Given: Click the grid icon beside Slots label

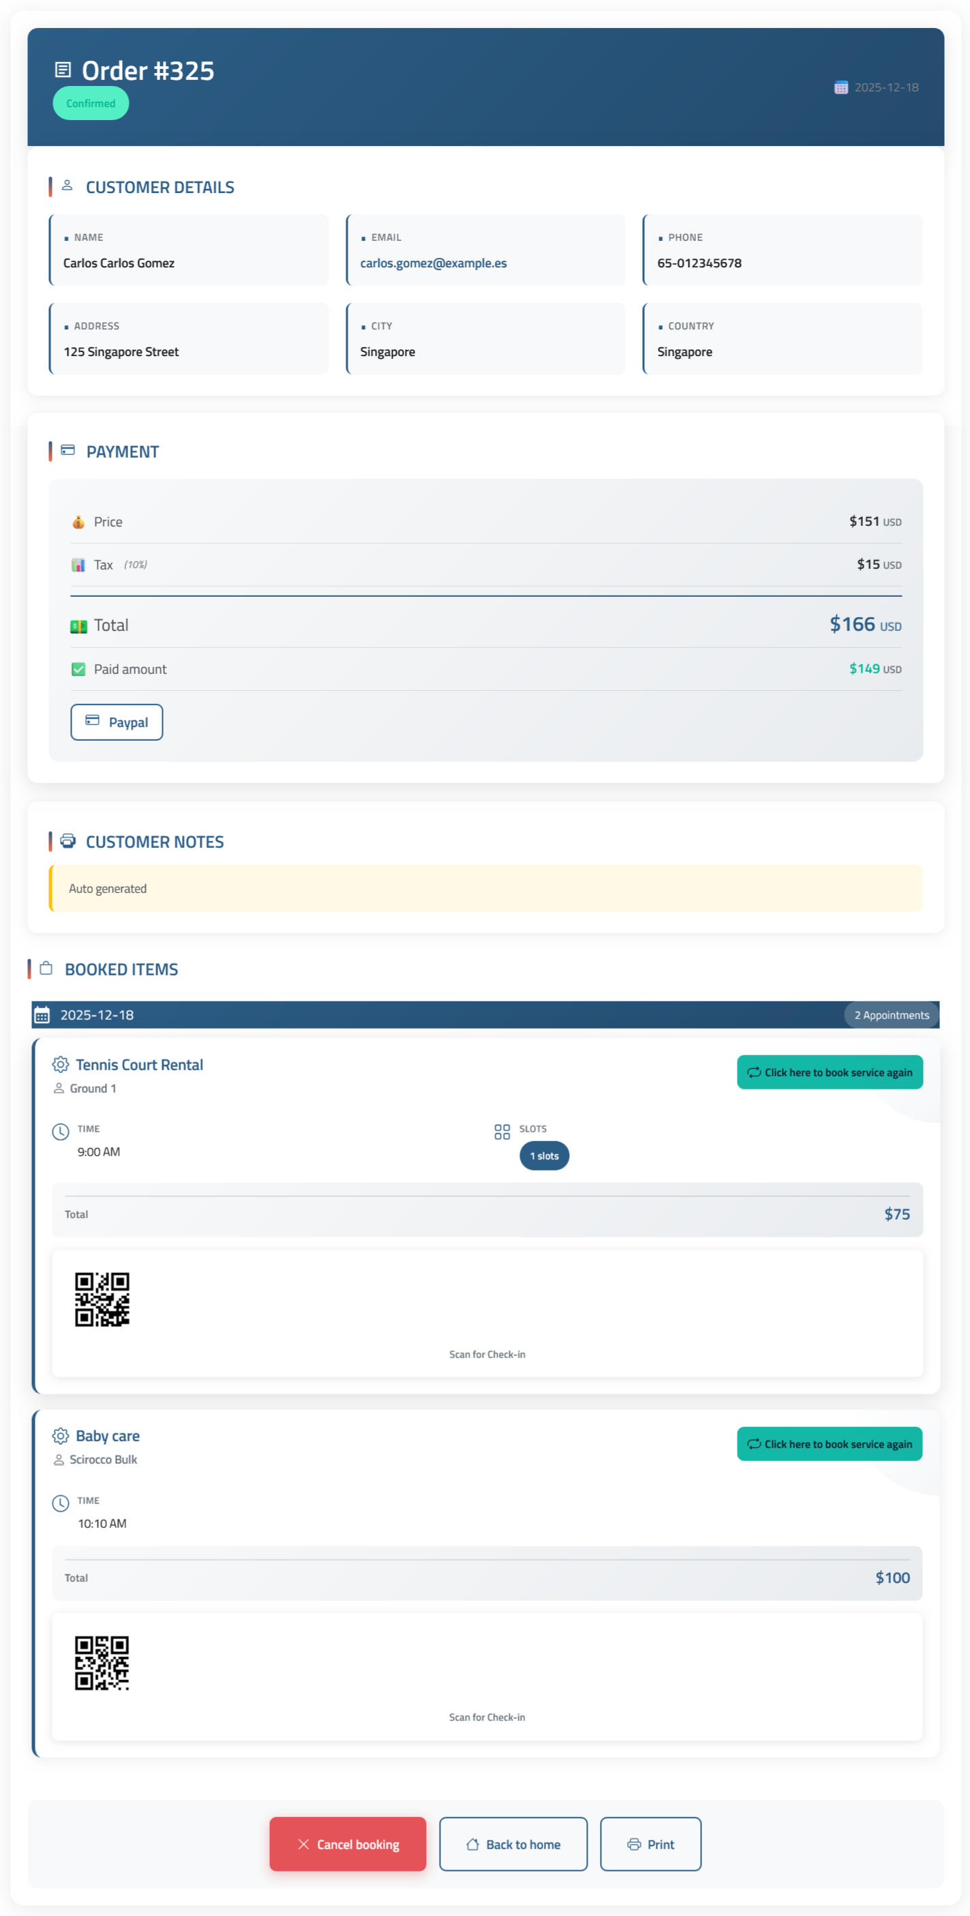Looking at the screenshot, I should pyautogui.click(x=502, y=1132).
